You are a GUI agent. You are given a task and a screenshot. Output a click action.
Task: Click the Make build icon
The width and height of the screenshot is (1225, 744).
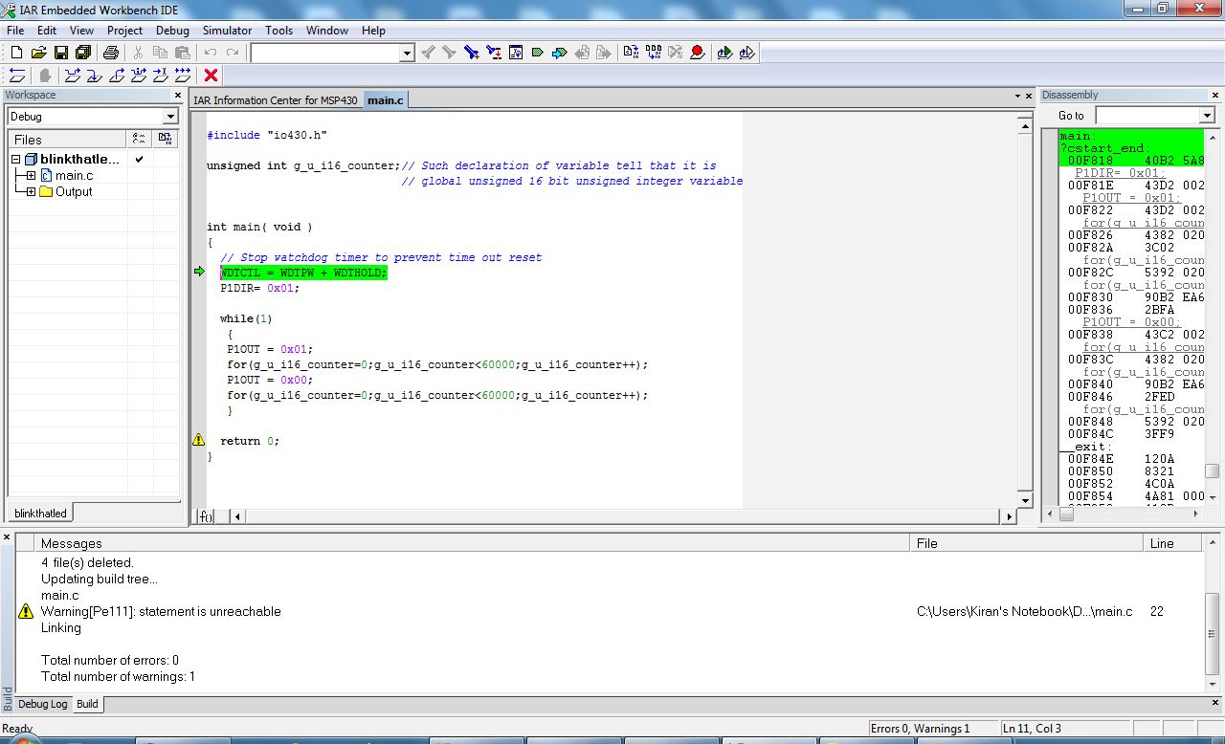[x=654, y=53]
